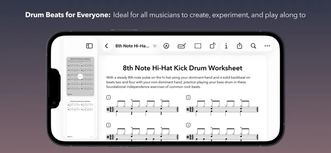The width and height of the screenshot is (331, 153).
Task: Expand the 8th Note Hi-Ha... title dropdown
Action: tap(155, 46)
